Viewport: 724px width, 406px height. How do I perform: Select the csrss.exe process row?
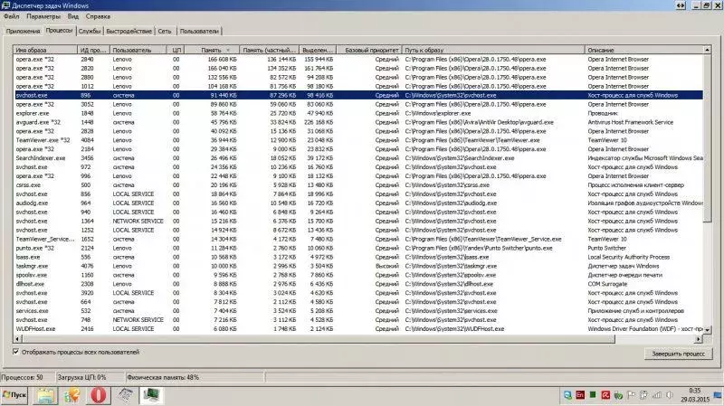pos(358,185)
